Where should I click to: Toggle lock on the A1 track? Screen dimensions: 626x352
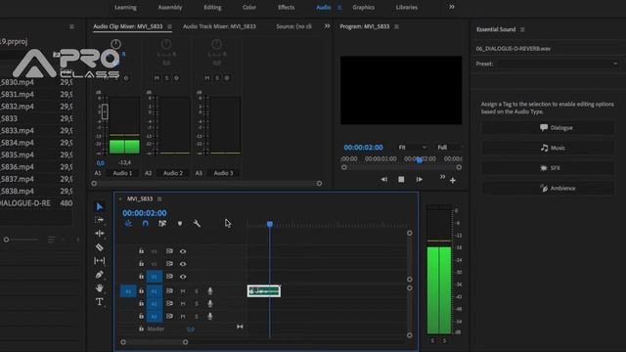coord(141,291)
